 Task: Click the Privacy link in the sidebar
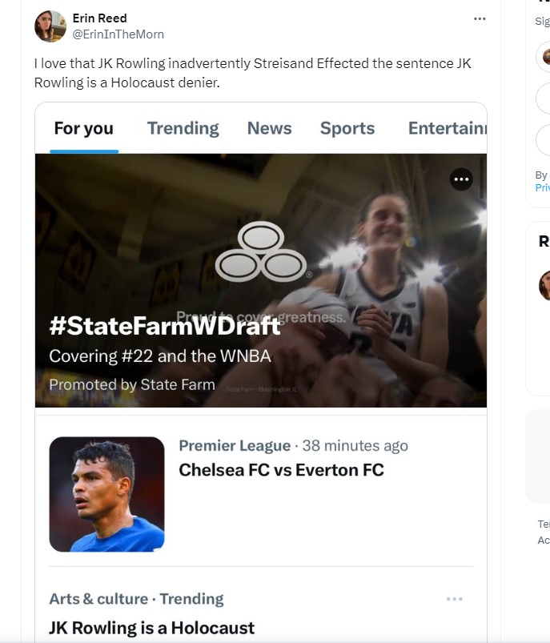coord(542,187)
